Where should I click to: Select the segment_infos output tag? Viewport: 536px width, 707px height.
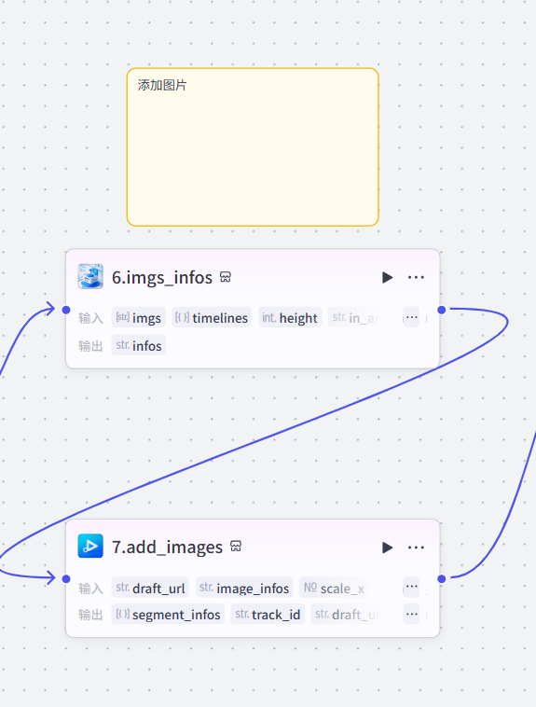(x=168, y=614)
